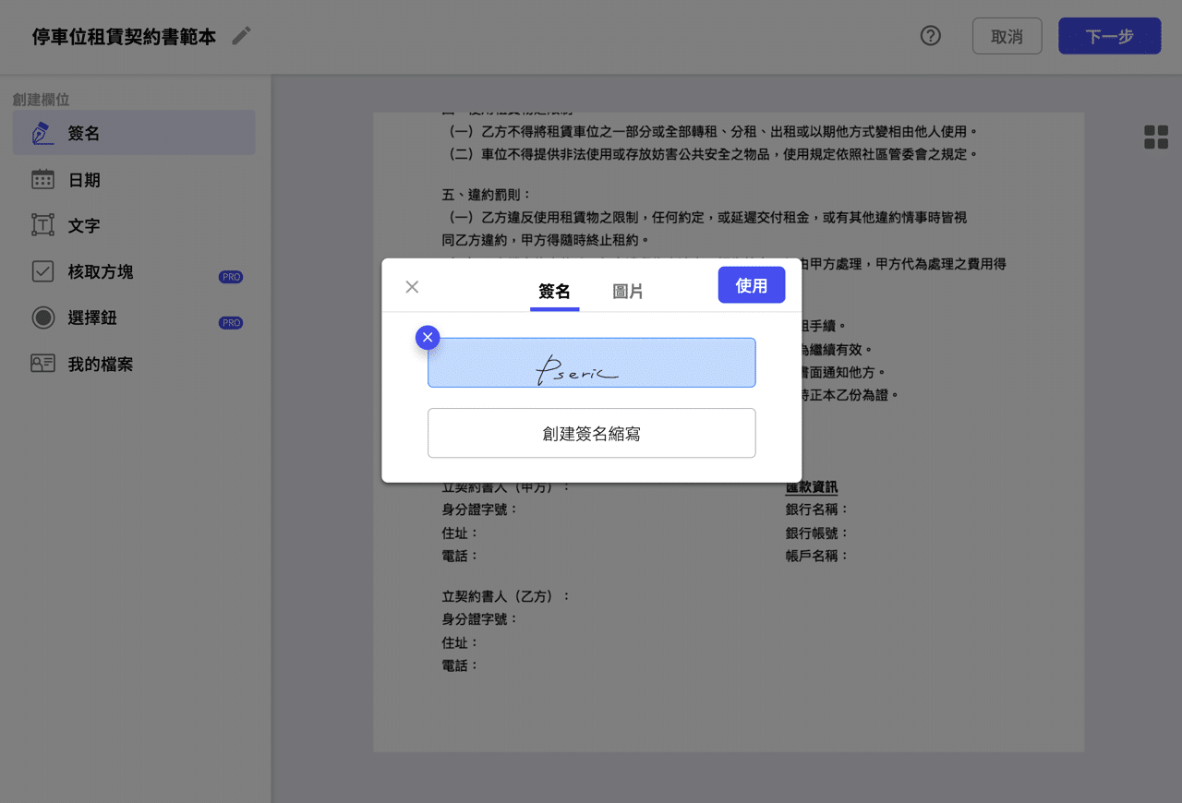The width and height of the screenshot is (1182, 803).
Task: Open the page thumbnails grid icon
Action: (x=1156, y=137)
